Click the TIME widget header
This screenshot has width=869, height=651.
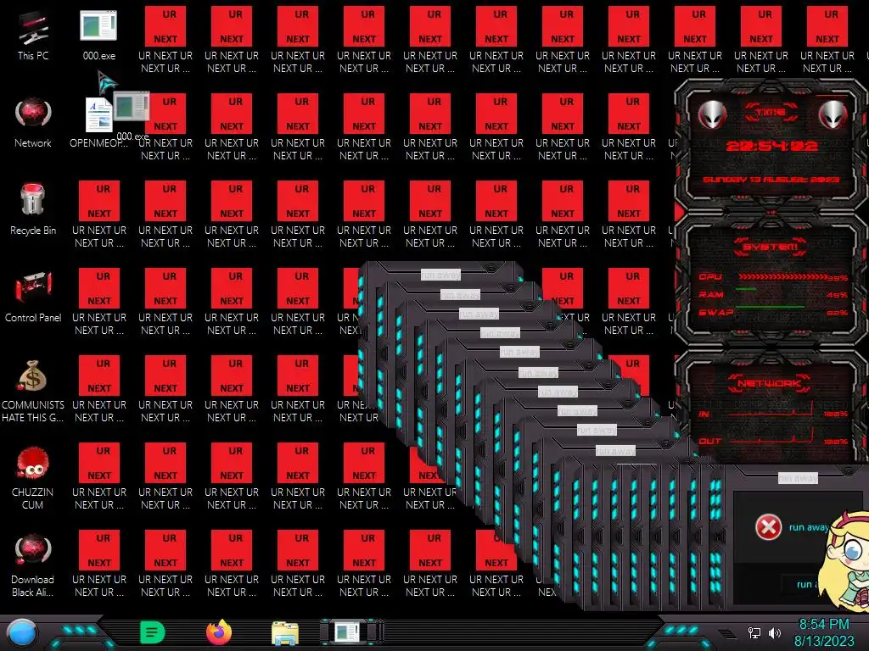pos(771,112)
